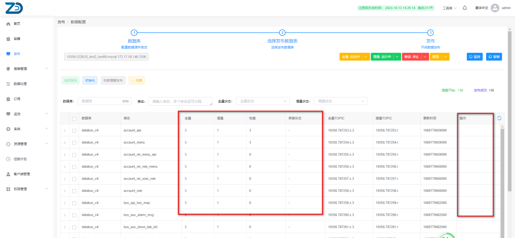
Task: Click the 客户端管理 person icon in sidebar
Action: click(8, 174)
